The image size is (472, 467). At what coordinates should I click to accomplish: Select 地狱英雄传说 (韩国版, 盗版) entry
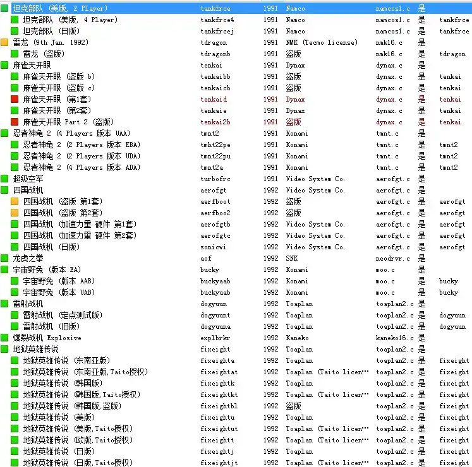(67, 406)
